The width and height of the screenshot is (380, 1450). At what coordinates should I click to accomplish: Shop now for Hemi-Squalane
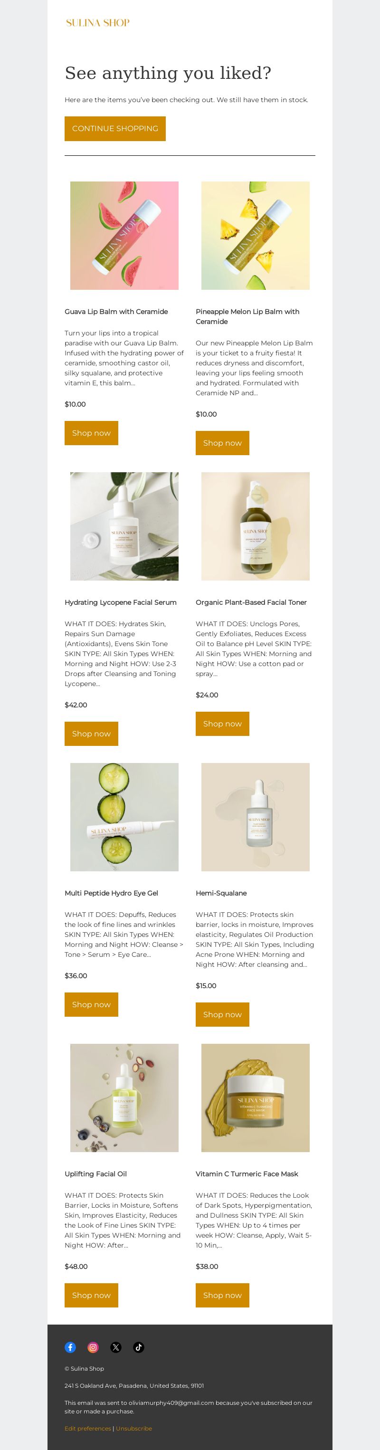click(222, 1014)
